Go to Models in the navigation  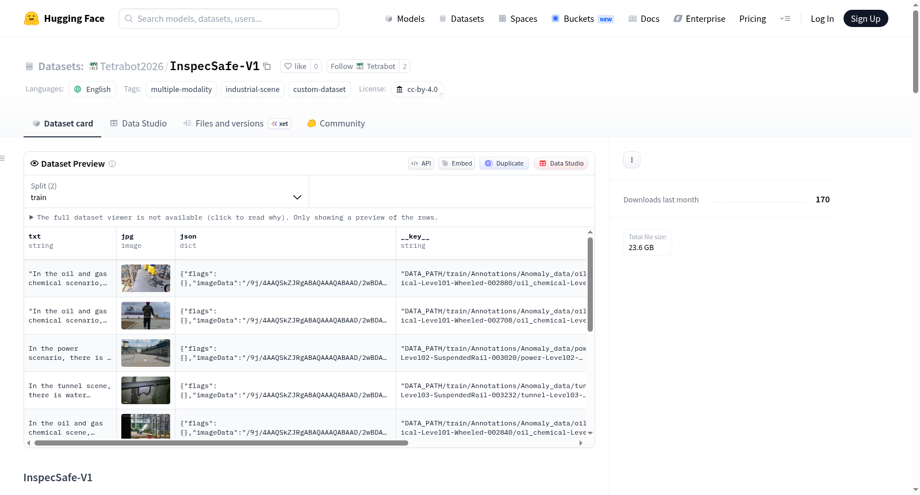pyautogui.click(x=405, y=18)
